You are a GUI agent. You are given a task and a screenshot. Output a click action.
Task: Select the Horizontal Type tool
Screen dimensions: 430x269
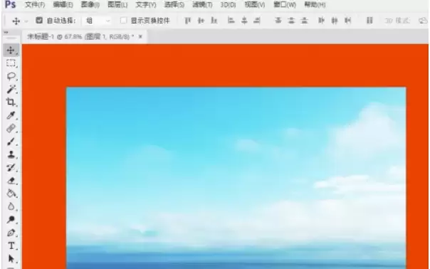click(x=11, y=246)
